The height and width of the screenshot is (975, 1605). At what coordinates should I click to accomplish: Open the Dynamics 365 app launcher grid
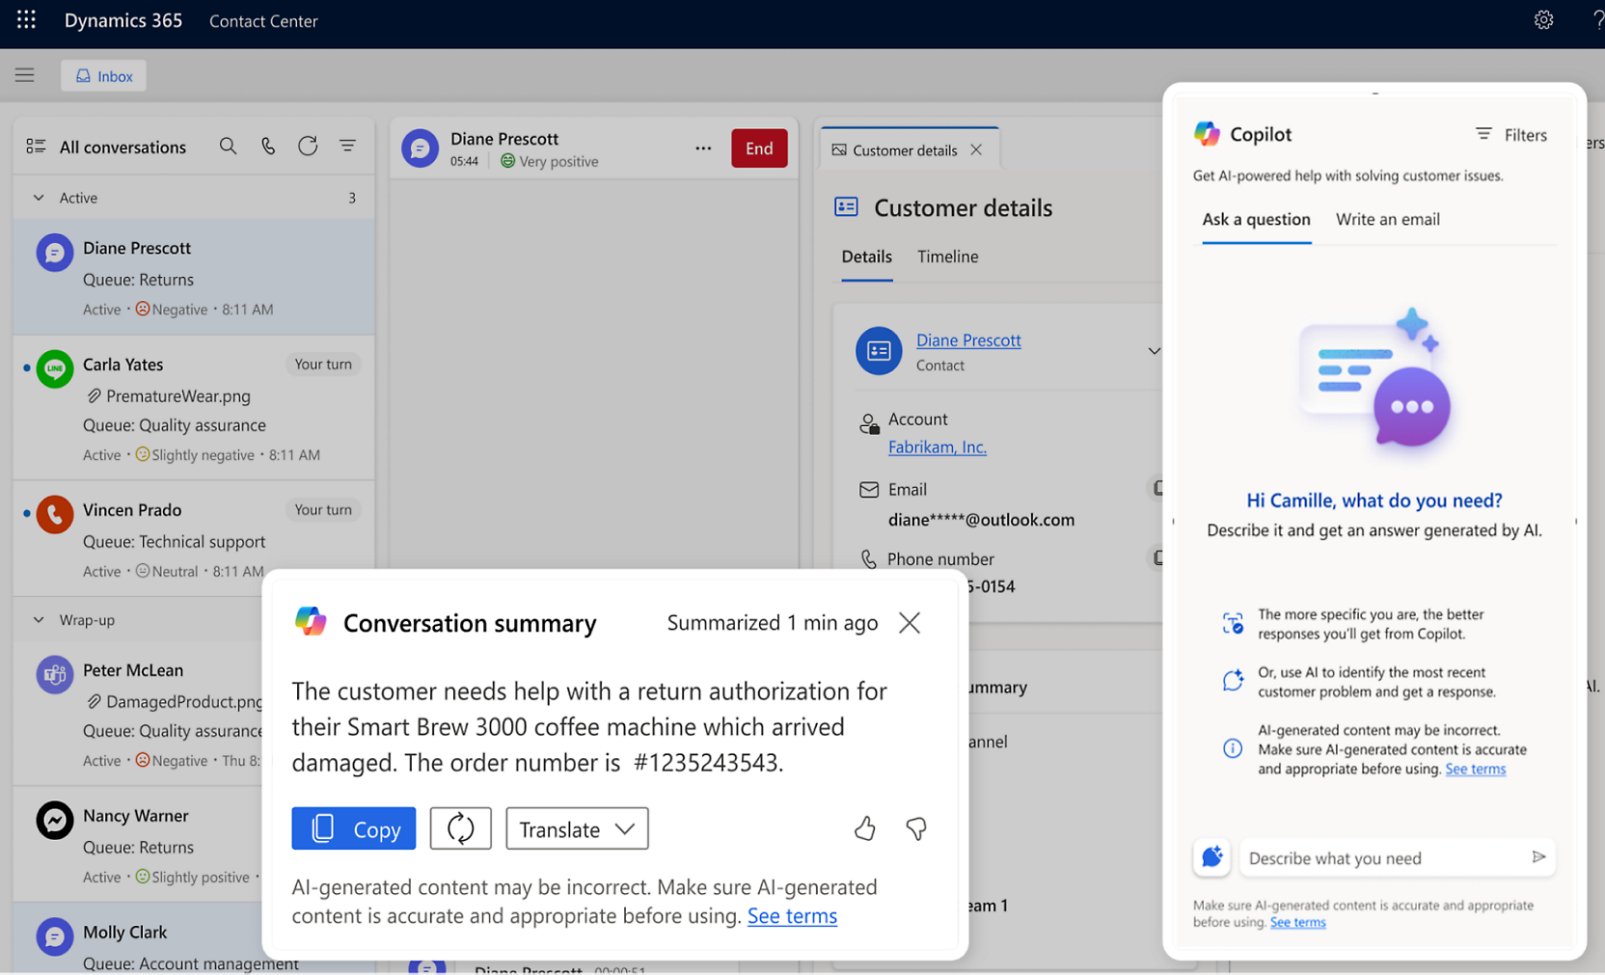tap(26, 20)
